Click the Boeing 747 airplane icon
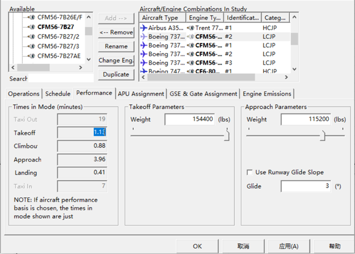 (x=144, y=71)
